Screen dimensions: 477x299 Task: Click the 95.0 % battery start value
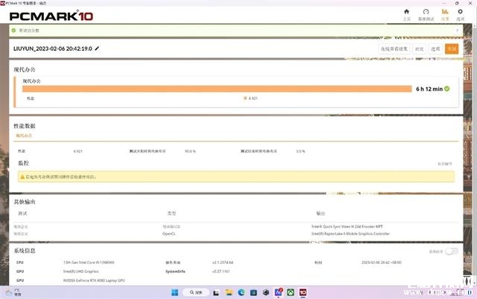(x=191, y=151)
